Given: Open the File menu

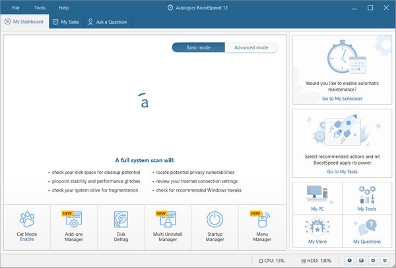Looking at the screenshot, I should coord(15,7).
